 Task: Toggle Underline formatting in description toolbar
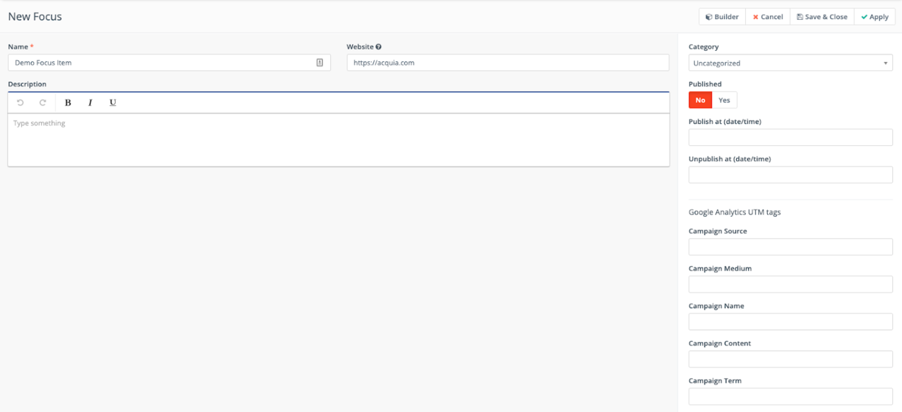coord(113,103)
